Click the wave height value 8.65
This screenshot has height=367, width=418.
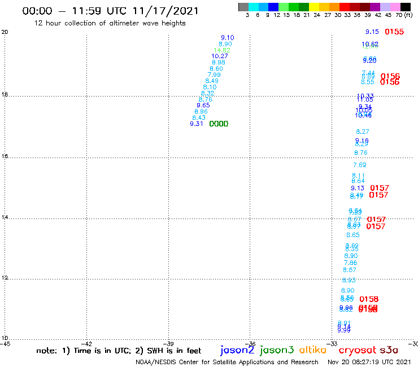click(x=353, y=235)
